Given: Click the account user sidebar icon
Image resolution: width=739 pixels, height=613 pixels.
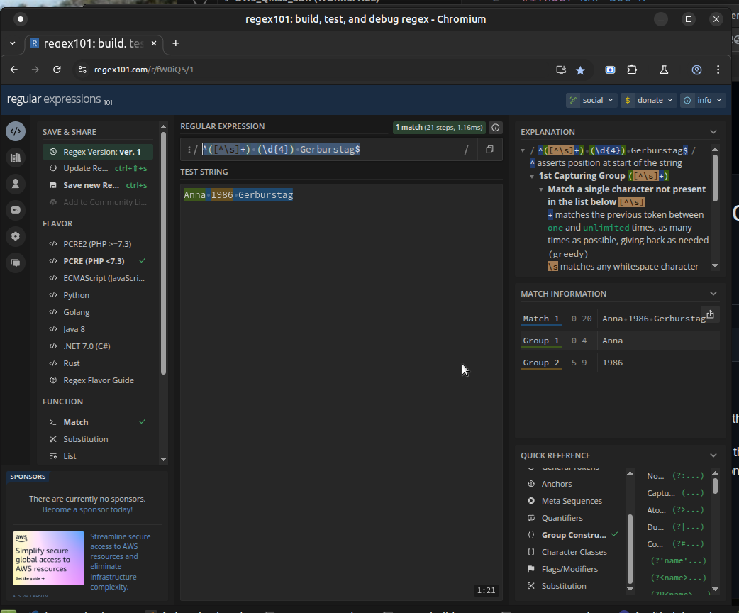Looking at the screenshot, I should pyautogui.click(x=15, y=184).
